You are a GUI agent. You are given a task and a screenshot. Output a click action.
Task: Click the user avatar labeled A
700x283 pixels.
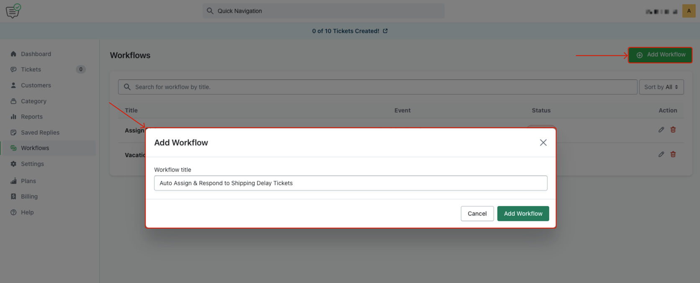689,11
